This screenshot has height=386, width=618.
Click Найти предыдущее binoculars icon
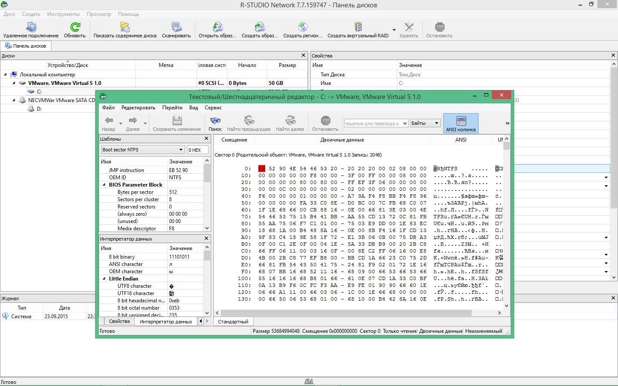click(249, 121)
